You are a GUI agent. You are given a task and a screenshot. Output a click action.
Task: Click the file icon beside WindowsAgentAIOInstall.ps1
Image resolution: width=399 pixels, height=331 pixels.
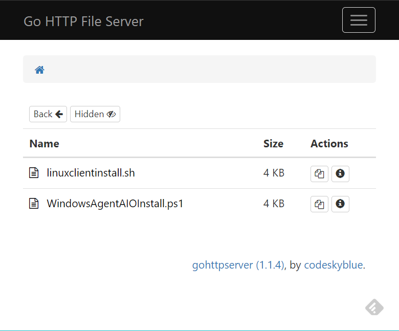(34, 204)
